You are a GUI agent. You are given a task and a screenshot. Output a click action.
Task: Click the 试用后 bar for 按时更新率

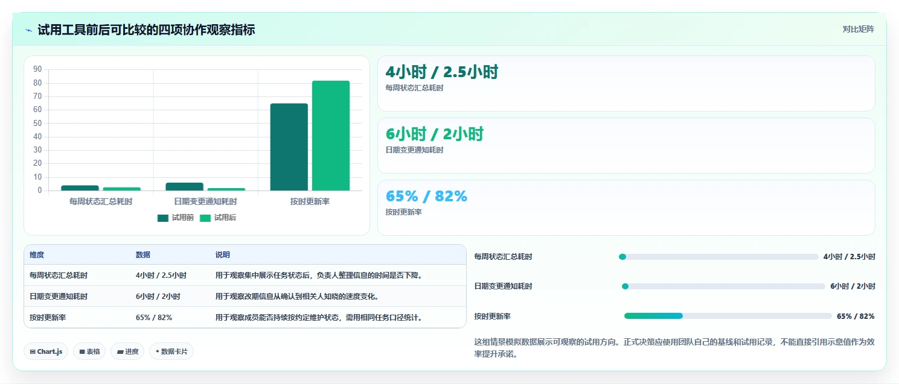point(331,136)
